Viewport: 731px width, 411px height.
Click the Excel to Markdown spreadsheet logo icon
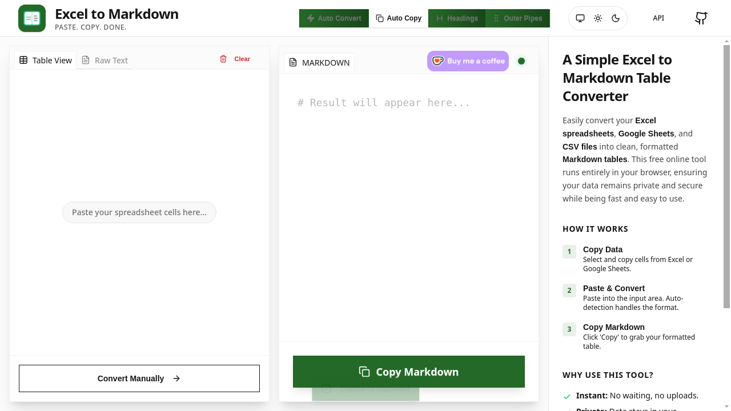pos(31,18)
